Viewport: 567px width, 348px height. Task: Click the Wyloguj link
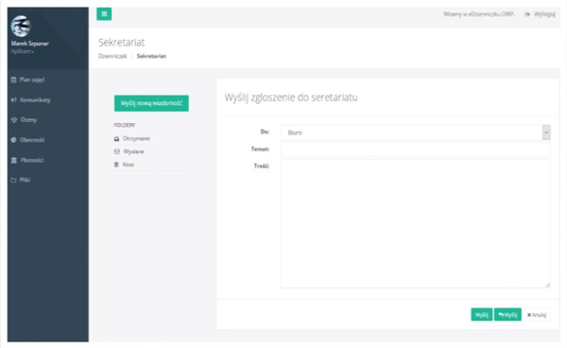[544, 14]
